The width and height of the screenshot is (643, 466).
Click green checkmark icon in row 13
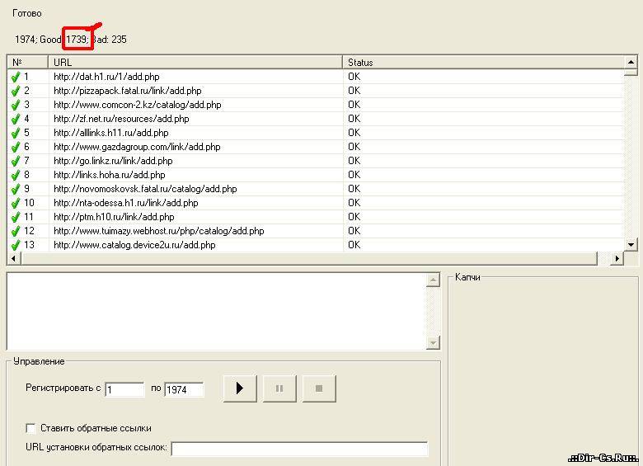[16, 245]
